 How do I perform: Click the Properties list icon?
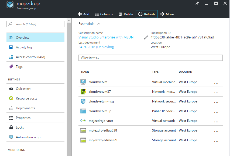pyautogui.click(x=11, y=118)
